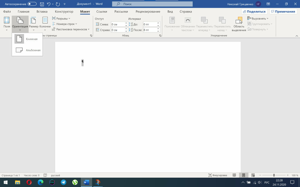Open the spell check icon in status bar
300x187 pixels.
click(45, 175)
